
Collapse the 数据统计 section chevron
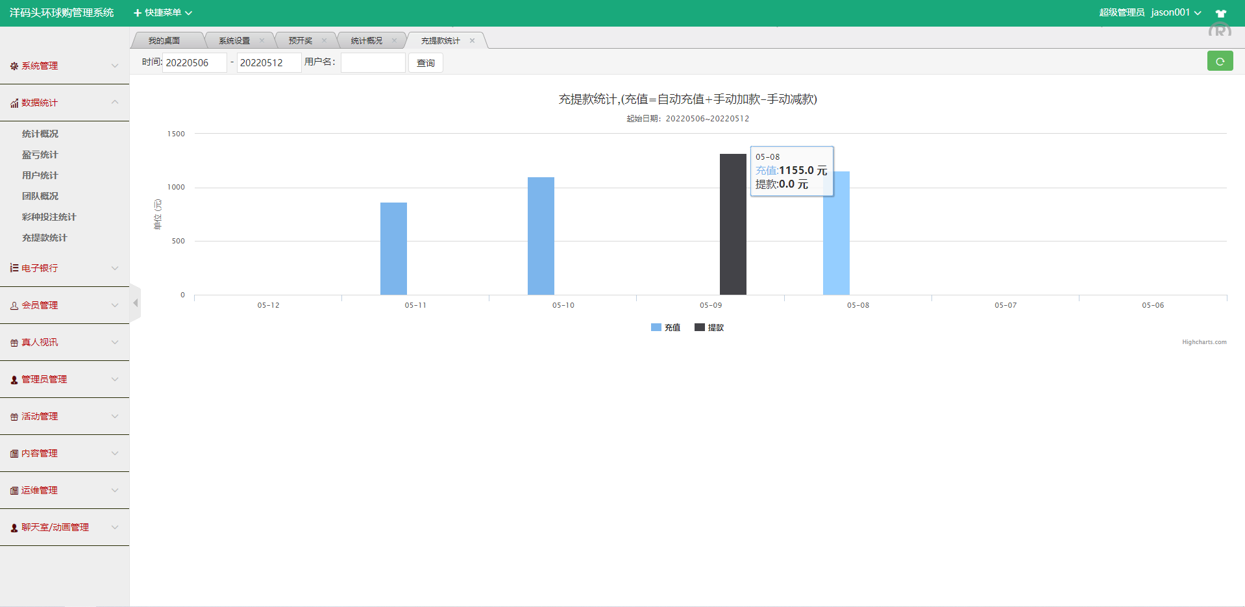pyautogui.click(x=115, y=103)
